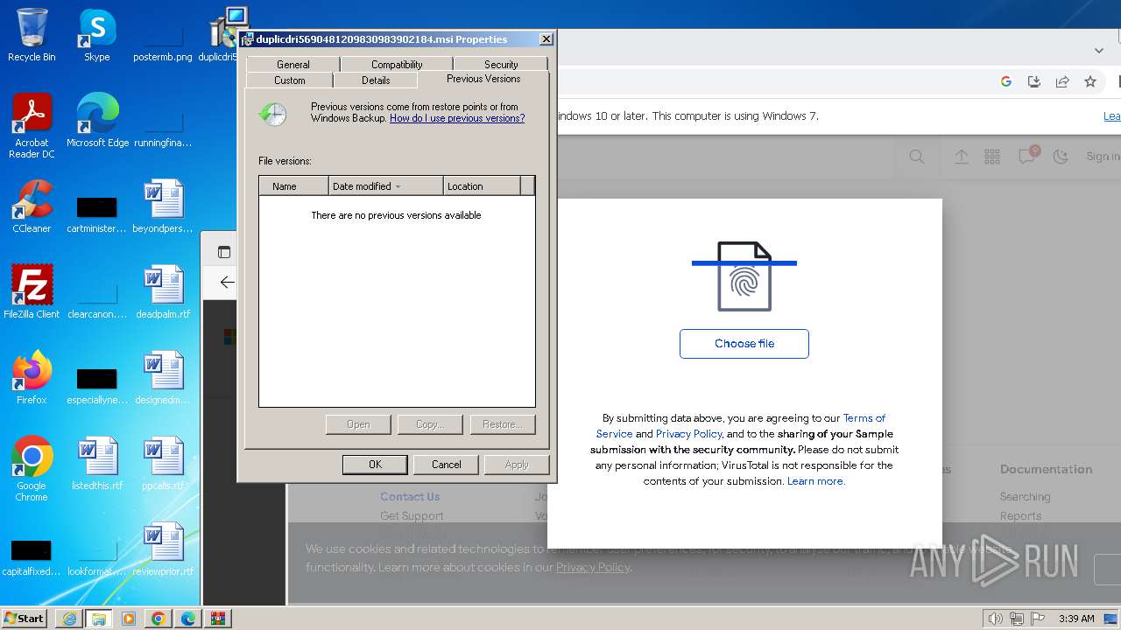Image resolution: width=1121 pixels, height=630 pixels.
Task: Click the Start button
Action: 25,619
